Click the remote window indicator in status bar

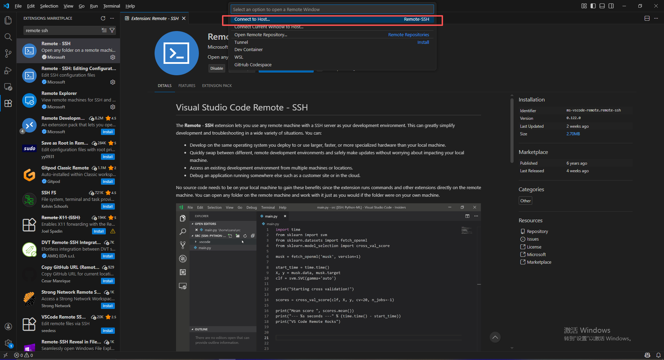[6, 355]
